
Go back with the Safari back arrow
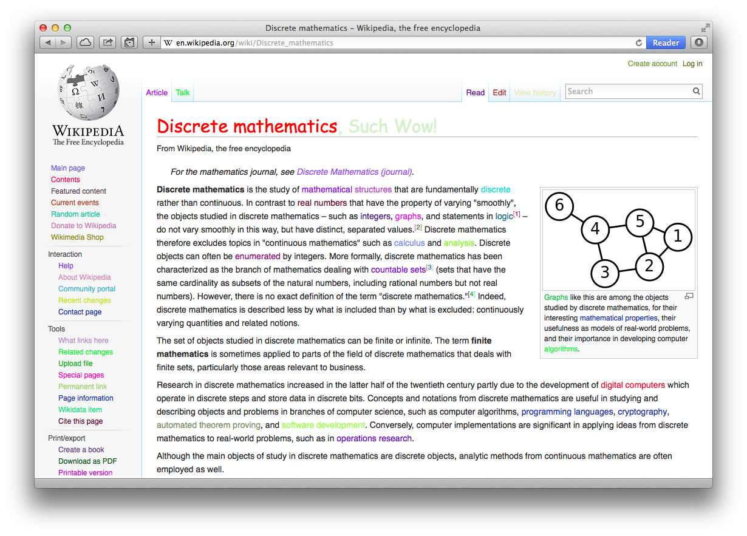[x=48, y=42]
